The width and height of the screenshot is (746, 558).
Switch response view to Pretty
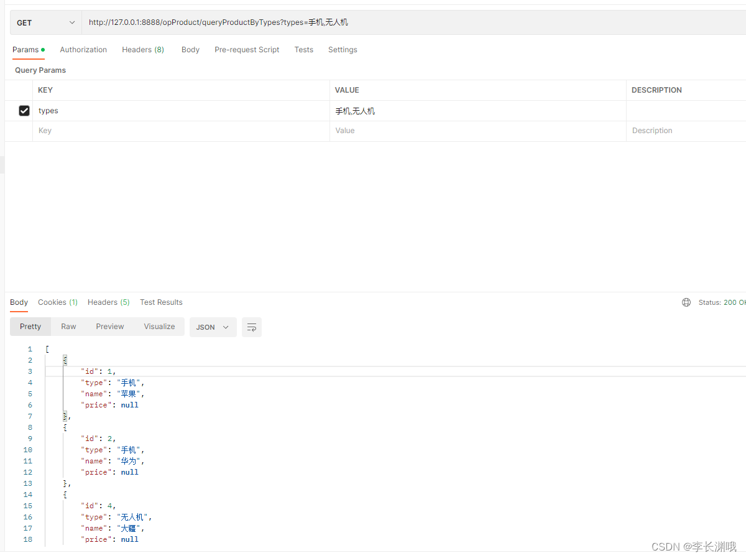click(x=30, y=327)
